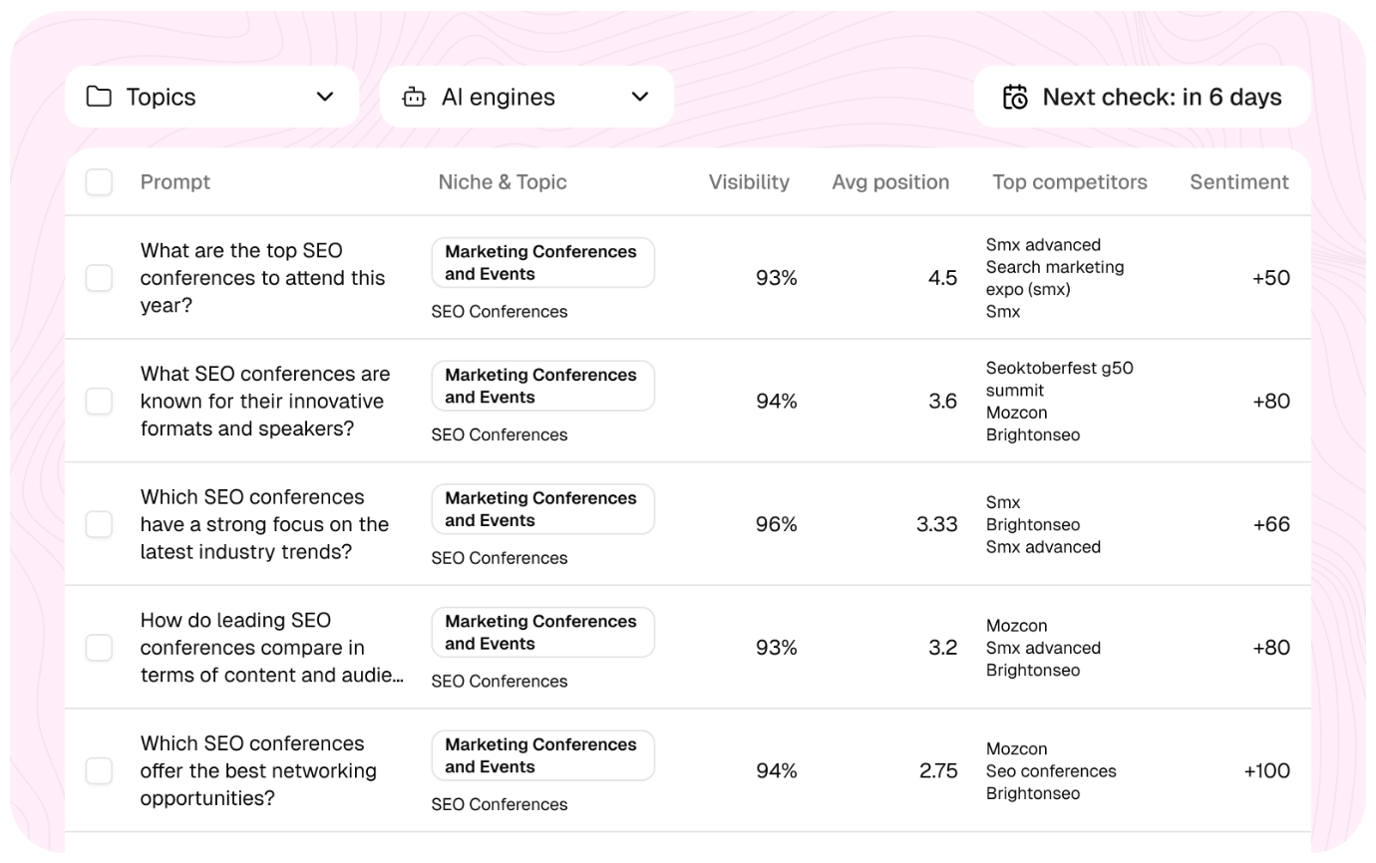Click the Avg position column header
This screenshot has height=863, width=1376.
tap(890, 182)
